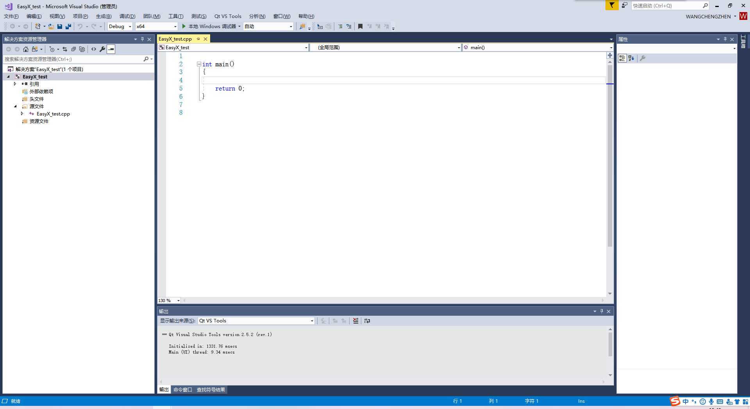Toggle auto-hide pin on Output panel
The width and height of the screenshot is (750, 409).
tap(602, 311)
